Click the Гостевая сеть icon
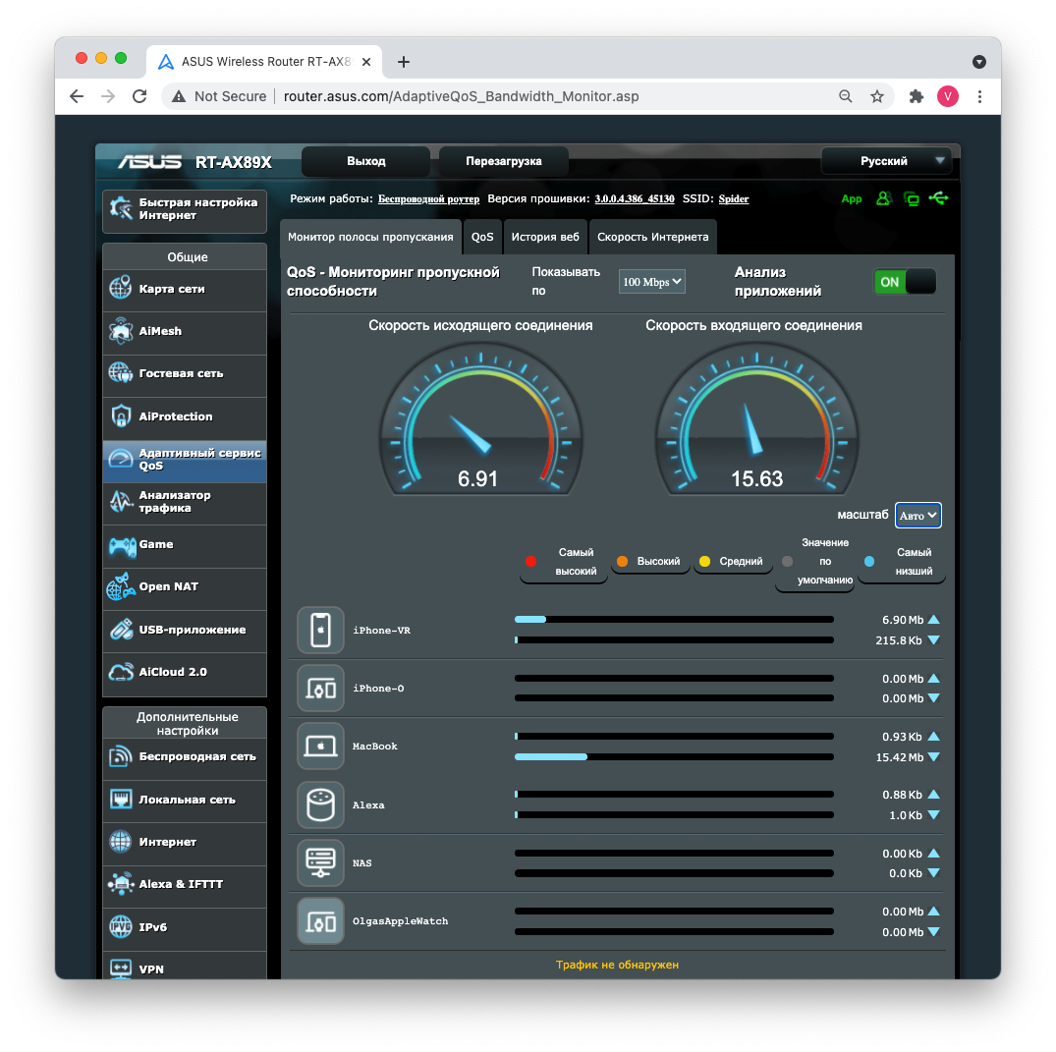Viewport: 1056px width, 1052px height. point(121,372)
